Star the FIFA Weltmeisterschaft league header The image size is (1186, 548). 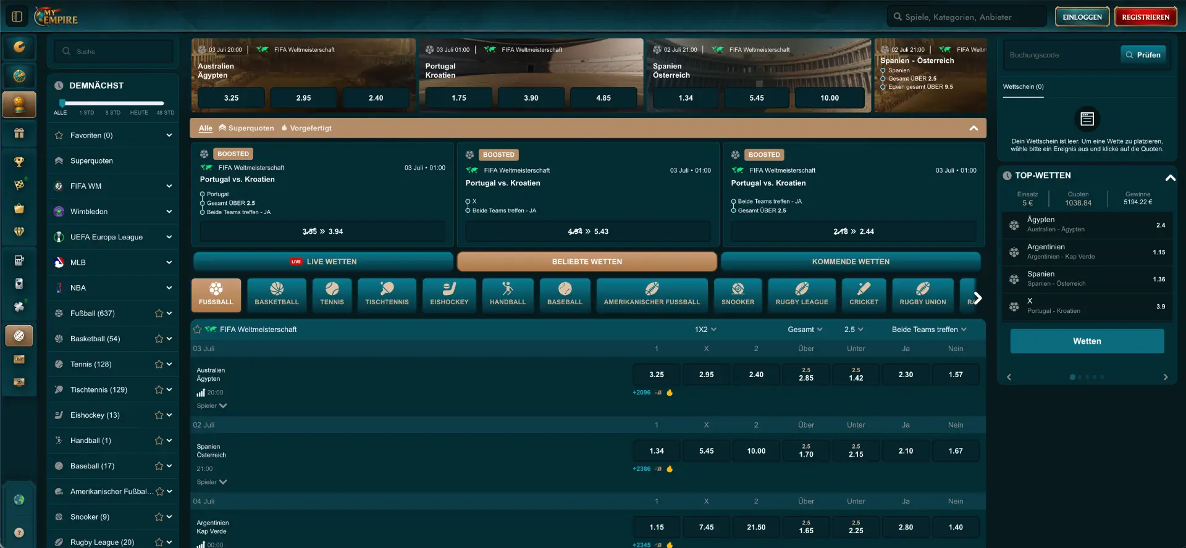[x=198, y=330]
